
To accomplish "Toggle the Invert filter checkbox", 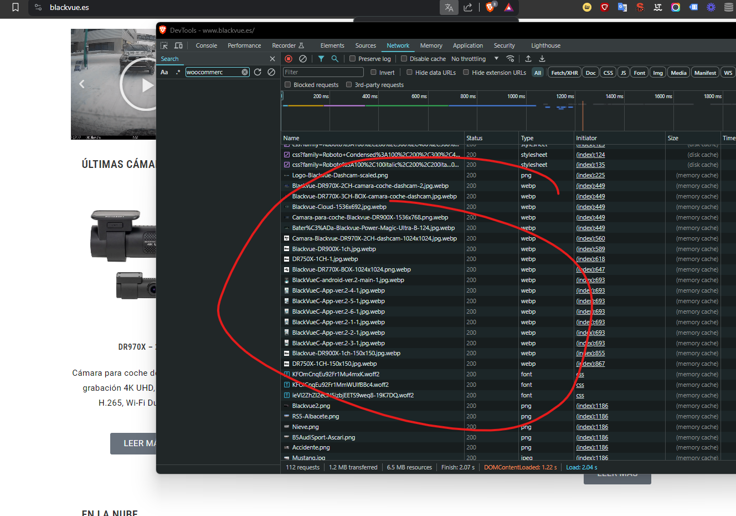I will pos(373,72).
